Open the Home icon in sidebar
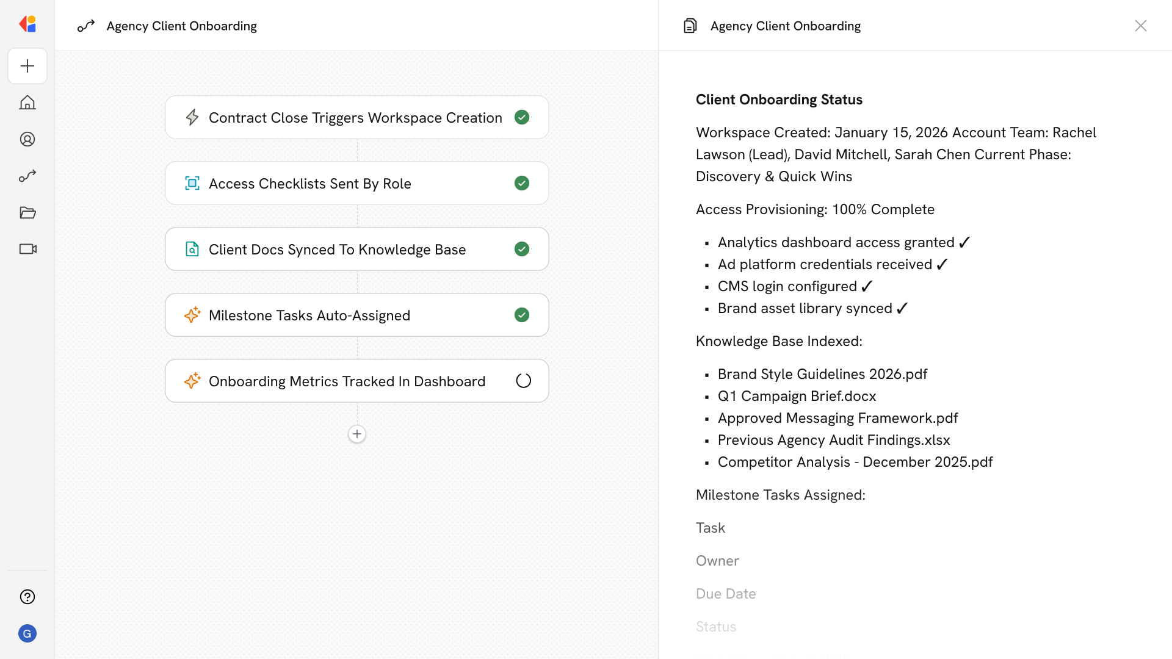Image resolution: width=1172 pixels, height=659 pixels. point(27,103)
